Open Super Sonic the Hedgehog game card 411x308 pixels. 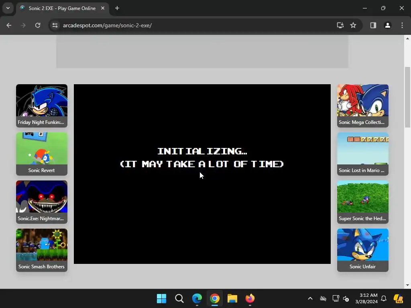[363, 202]
